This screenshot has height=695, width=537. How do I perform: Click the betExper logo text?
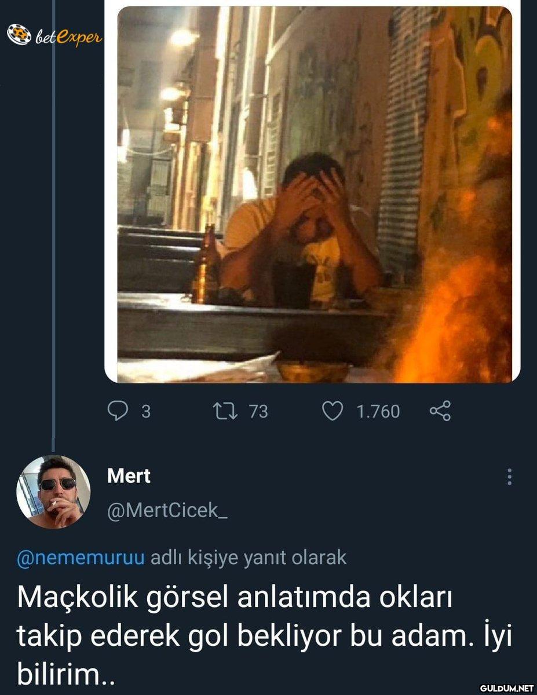68,37
